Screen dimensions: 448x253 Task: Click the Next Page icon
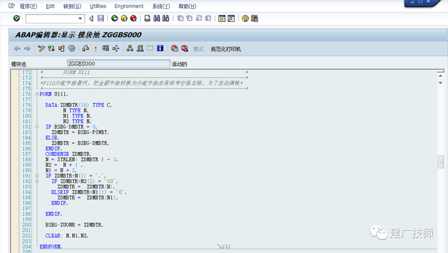pyautogui.click(x=199, y=19)
